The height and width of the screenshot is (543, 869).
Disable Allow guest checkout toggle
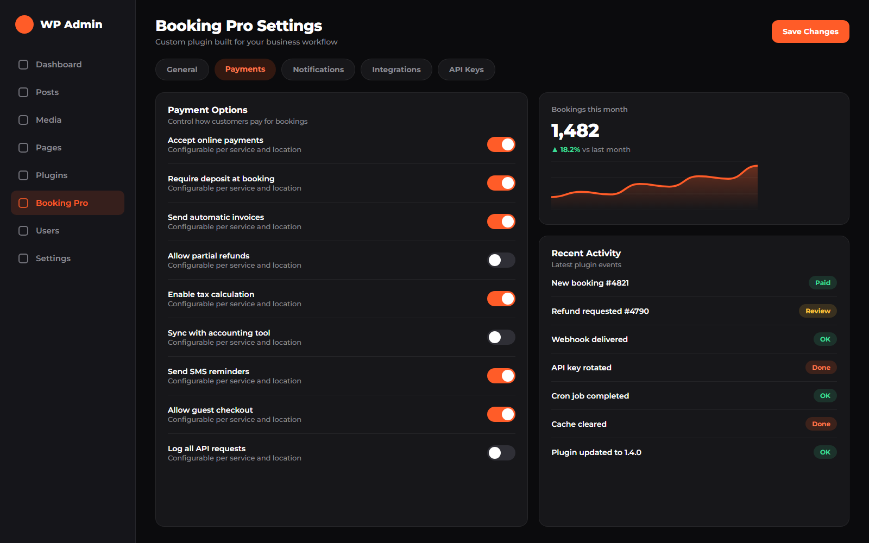point(501,414)
